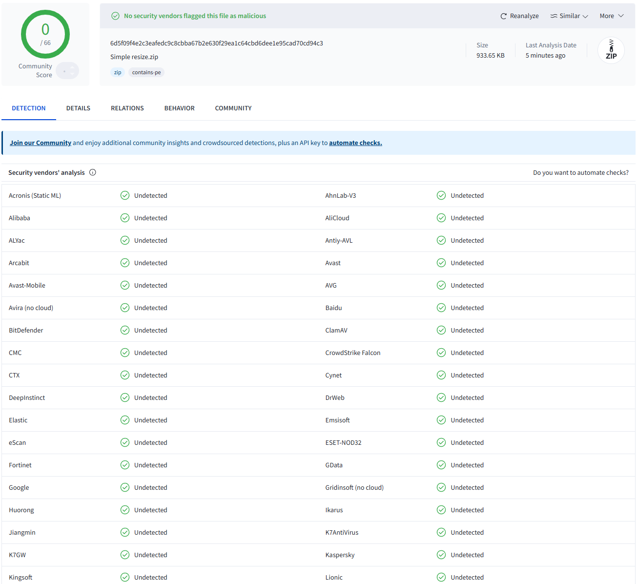Click the ZIP file type icon
This screenshot has height=584, width=638.
[x=611, y=50]
